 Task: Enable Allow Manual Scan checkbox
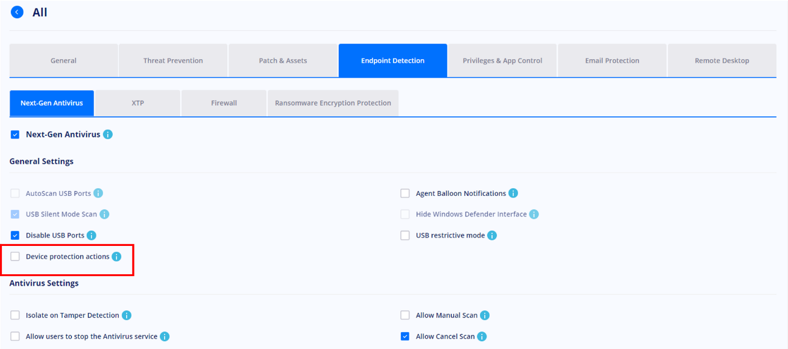point(405,315)
